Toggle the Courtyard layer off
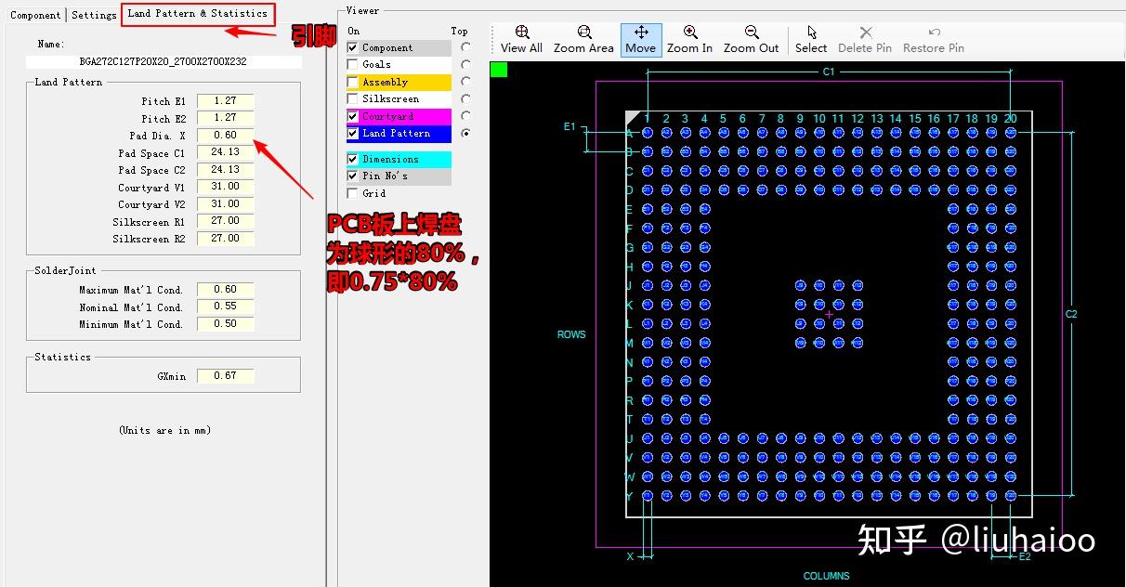 click(352, 116)
